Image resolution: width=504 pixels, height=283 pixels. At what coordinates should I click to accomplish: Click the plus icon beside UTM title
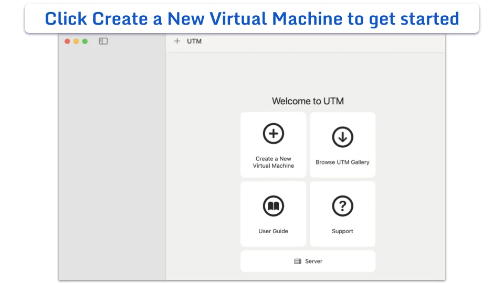pyautogui.click(x=177, y=41)
